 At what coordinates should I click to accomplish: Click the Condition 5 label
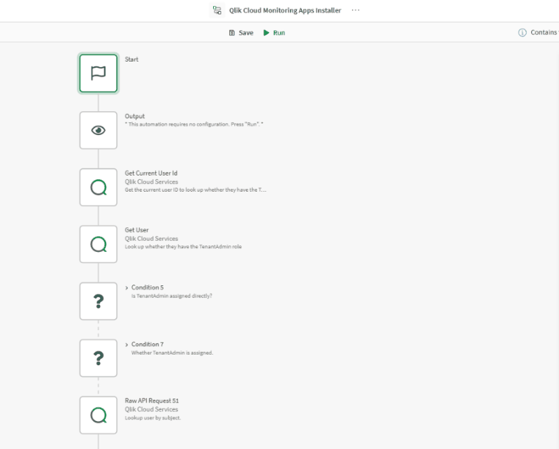click(147, 287)
